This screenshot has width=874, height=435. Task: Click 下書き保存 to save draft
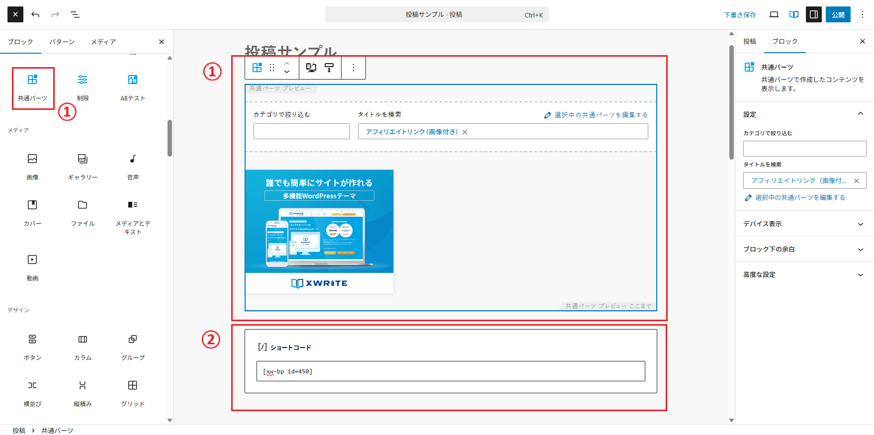click(x=740, y=15)
